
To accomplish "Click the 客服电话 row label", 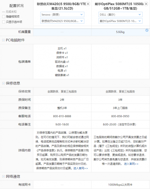I will (24, 116).
